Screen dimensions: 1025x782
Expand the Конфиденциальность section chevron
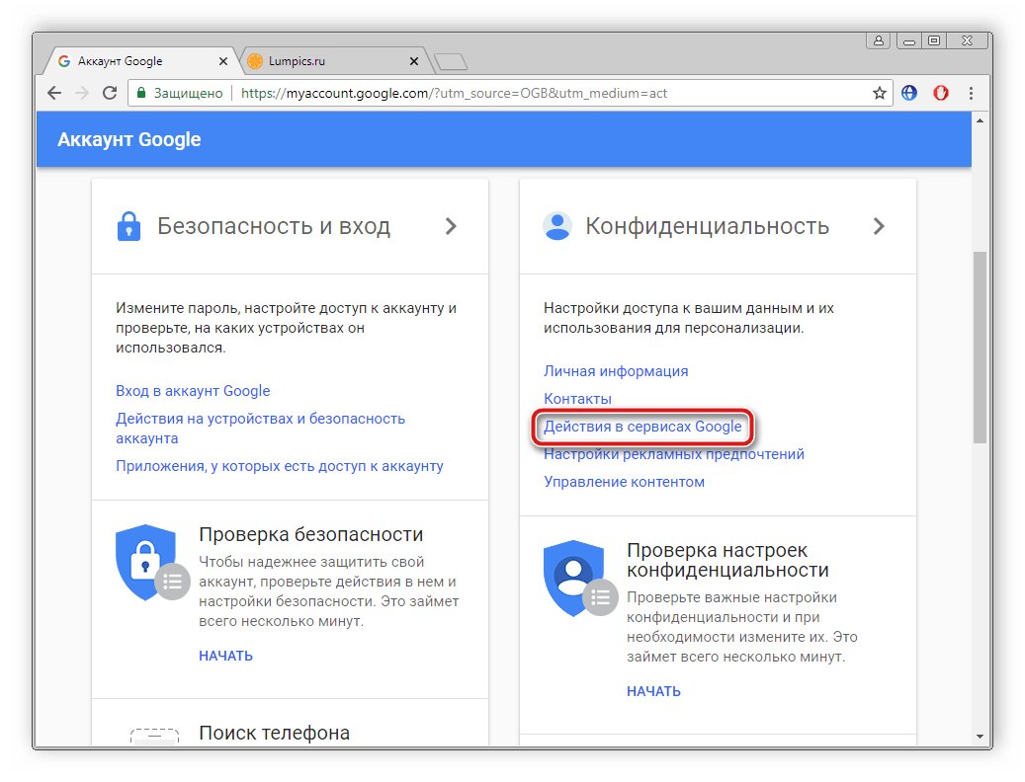[879, 226]
